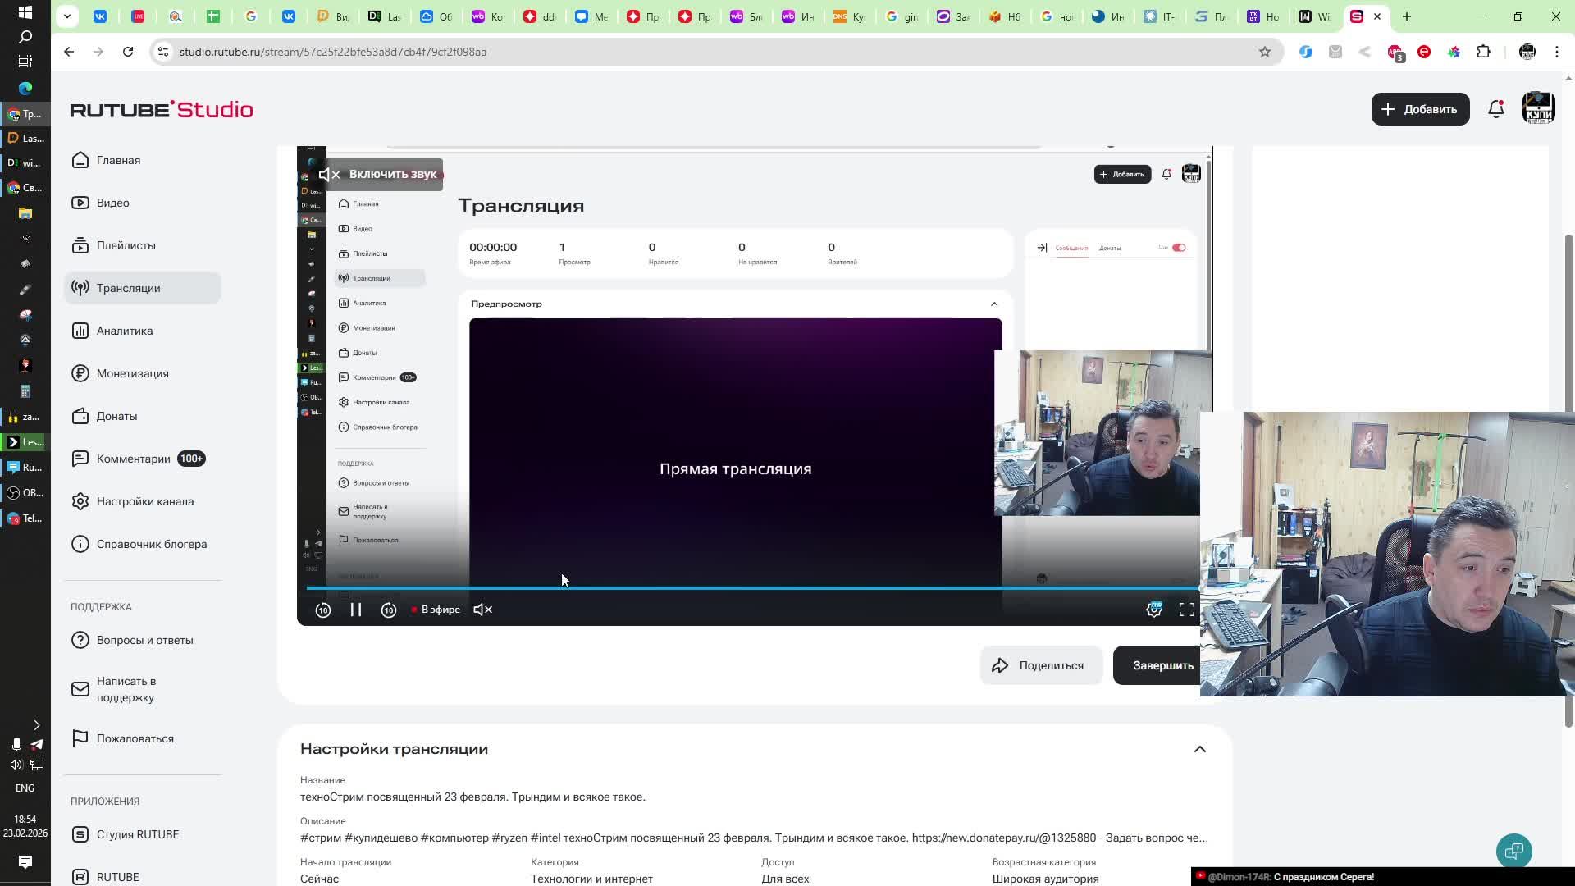Skip forward 10 seconds in player
Image resolution: width=1575 pixels, height=886 pixels.
pyautogui.click(x=389, y=610)
